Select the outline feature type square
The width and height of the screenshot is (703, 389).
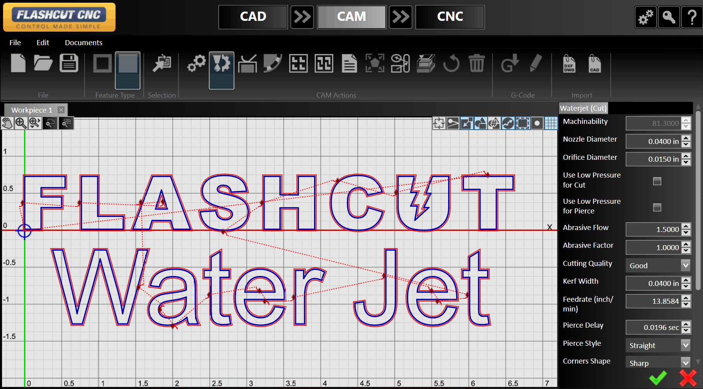click(102, 63)
